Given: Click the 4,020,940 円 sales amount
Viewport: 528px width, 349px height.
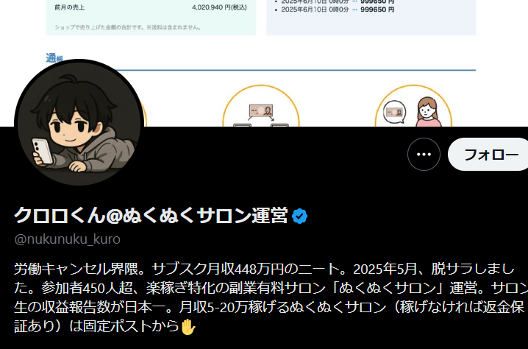Looking at the screenshot, I should (219, 7).
